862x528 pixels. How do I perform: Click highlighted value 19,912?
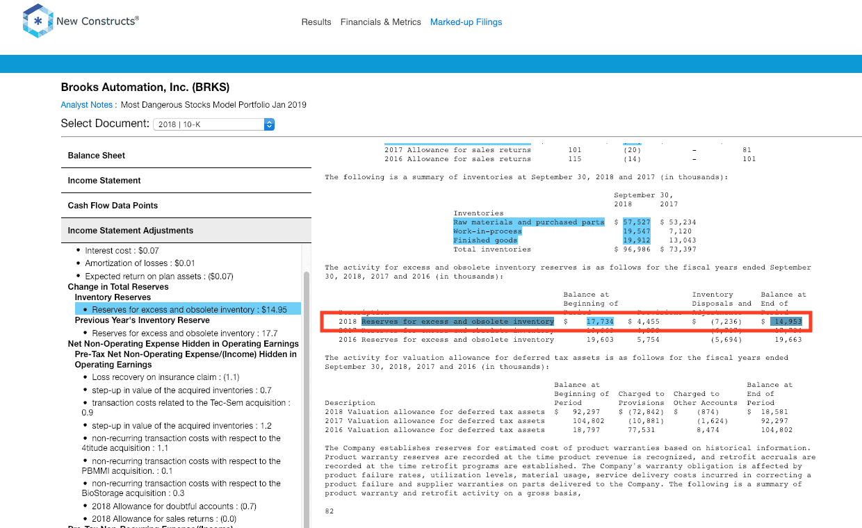pos(637,240)
